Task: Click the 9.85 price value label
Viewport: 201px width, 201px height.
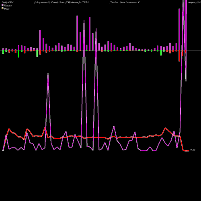Action: pyautogui.click(x=193, y=150)
